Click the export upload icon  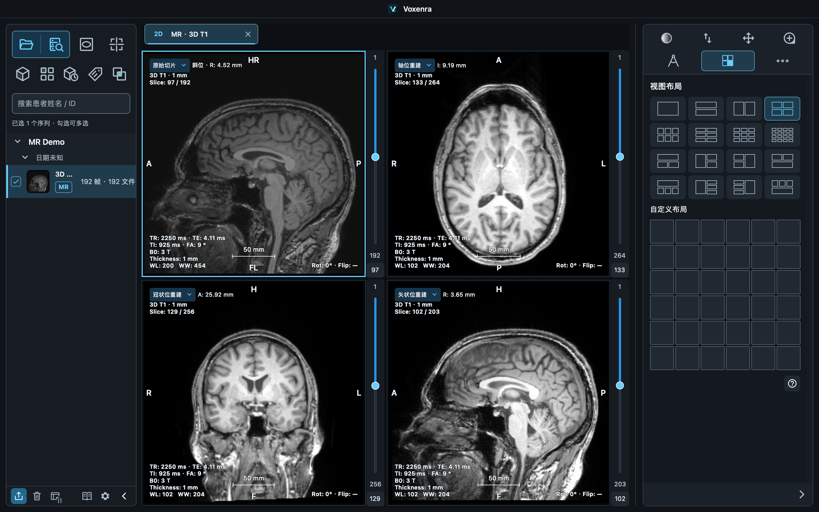18,496
